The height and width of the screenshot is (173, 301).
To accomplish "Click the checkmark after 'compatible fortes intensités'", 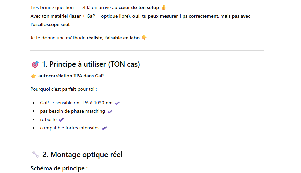I will tap(104, 128).
